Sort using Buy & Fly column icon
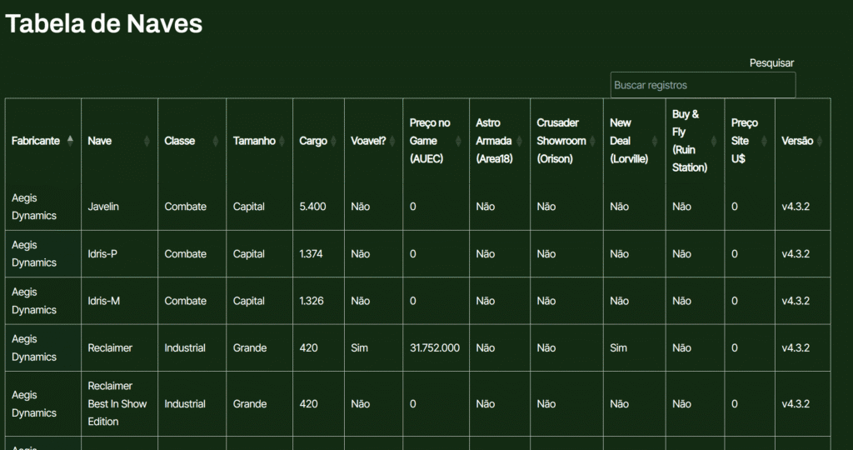Screen dimensions: 853x450 (714, 141)
